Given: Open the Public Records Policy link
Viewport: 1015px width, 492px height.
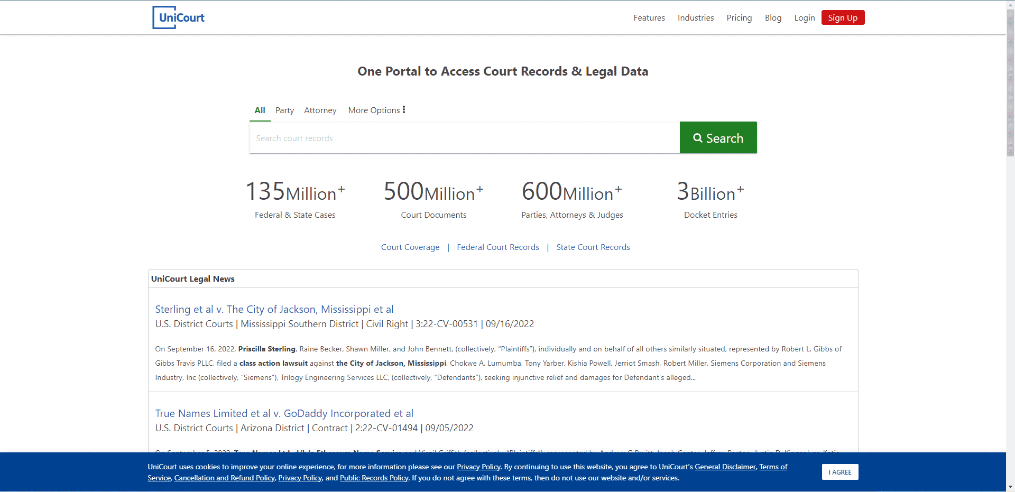Looking at the screenshot, I should click(374, 478).
